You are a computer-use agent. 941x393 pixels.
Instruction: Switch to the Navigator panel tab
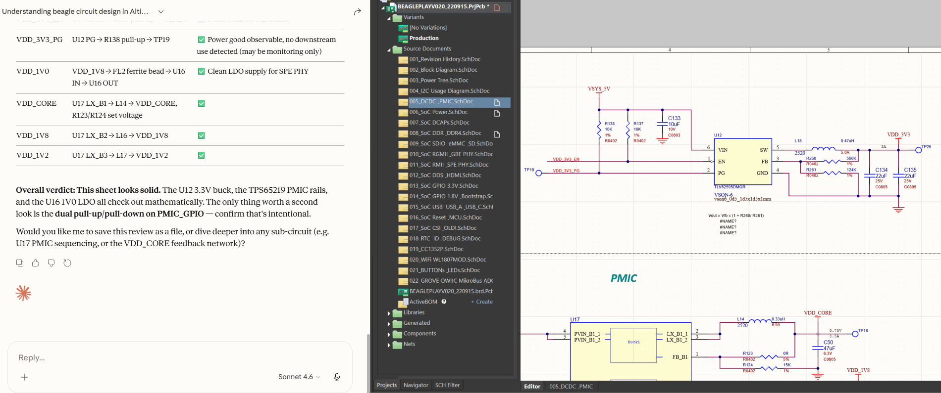click(x=416, y=385)
